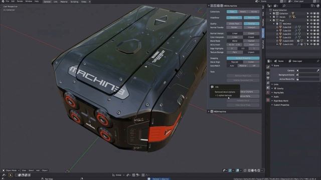Screen dimensions: 321x180
Task: Switch to the UVs workspace tab
Action: coord(56,1)
